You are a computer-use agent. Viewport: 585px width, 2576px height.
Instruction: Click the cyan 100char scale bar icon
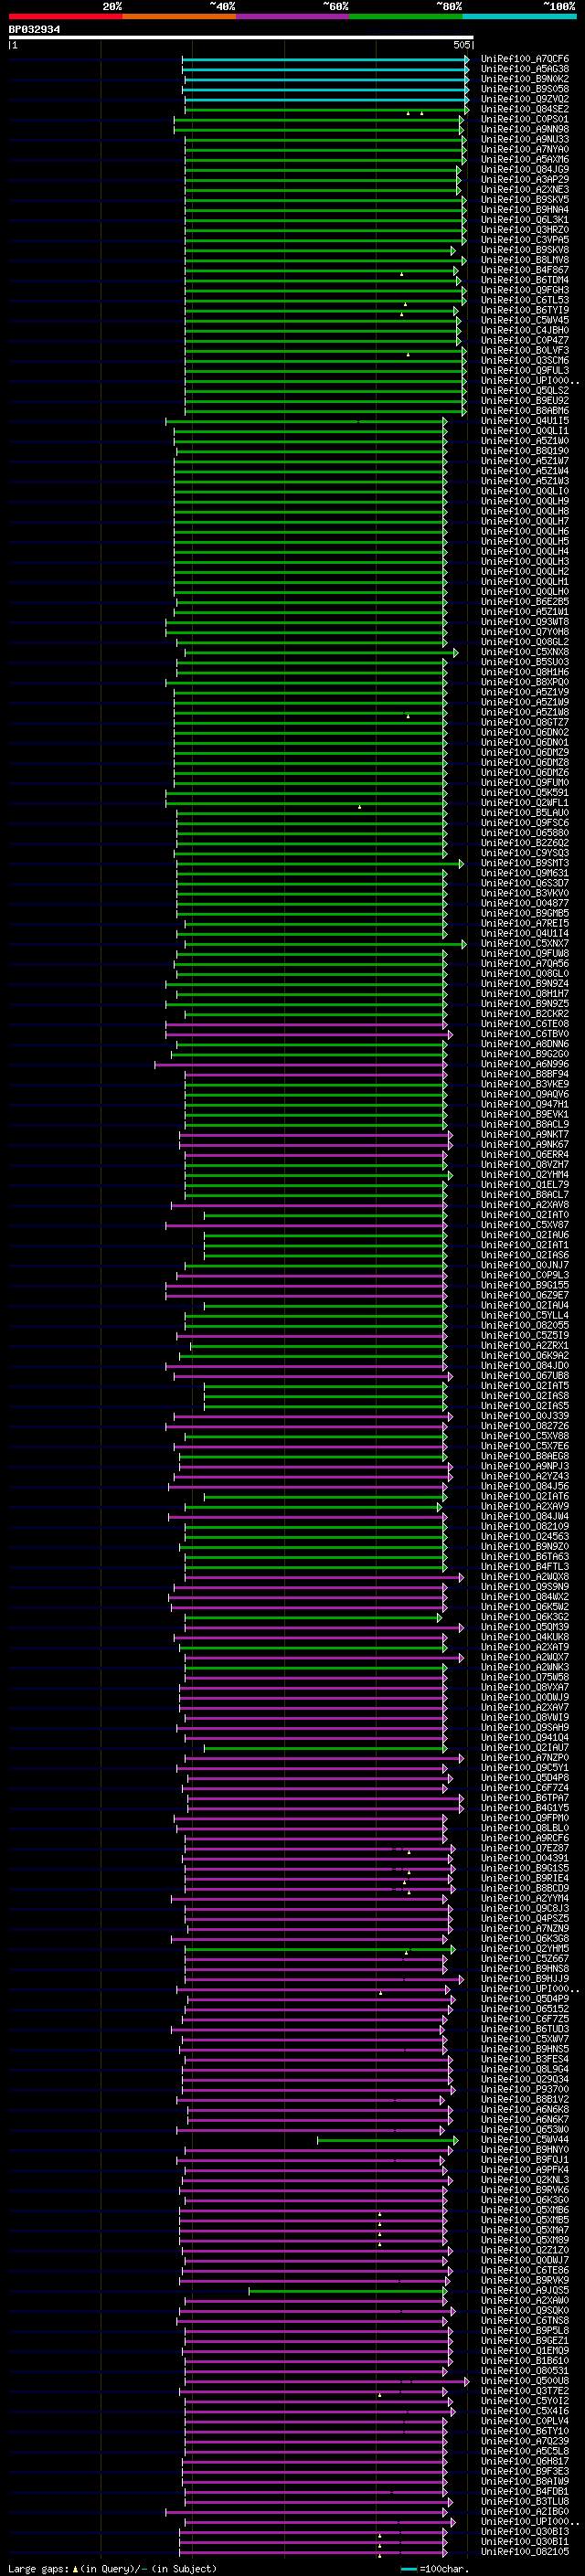pos(408,2569)
